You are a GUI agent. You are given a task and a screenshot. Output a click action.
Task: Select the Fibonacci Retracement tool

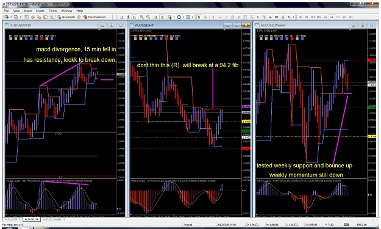[245, 17]
